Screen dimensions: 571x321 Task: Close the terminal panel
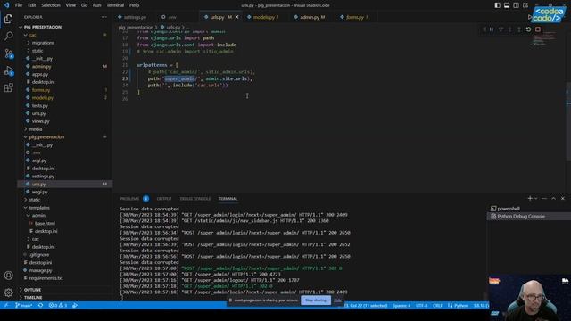(x=563, y=198)
